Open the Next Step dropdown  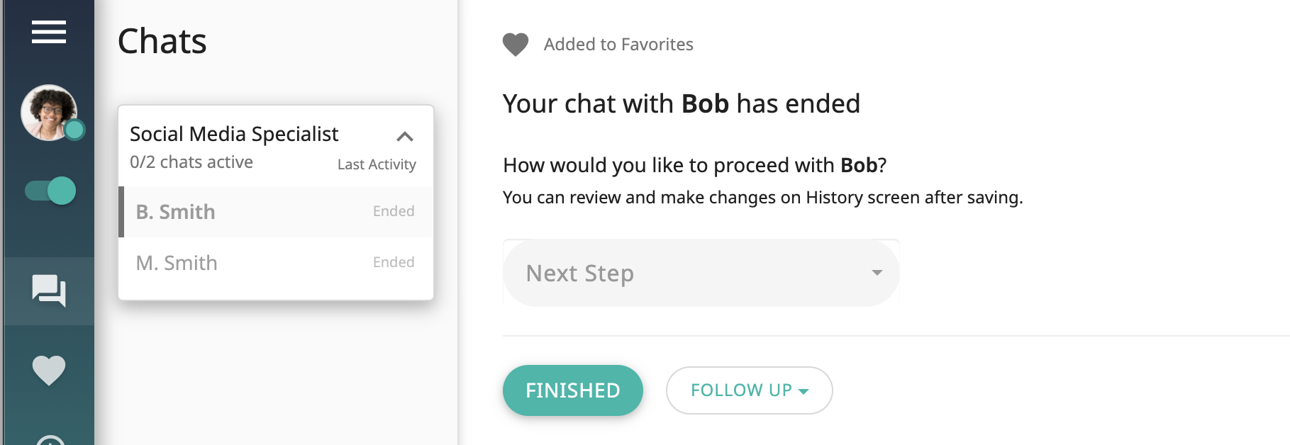pyautogui.click(x=701, y=274)
